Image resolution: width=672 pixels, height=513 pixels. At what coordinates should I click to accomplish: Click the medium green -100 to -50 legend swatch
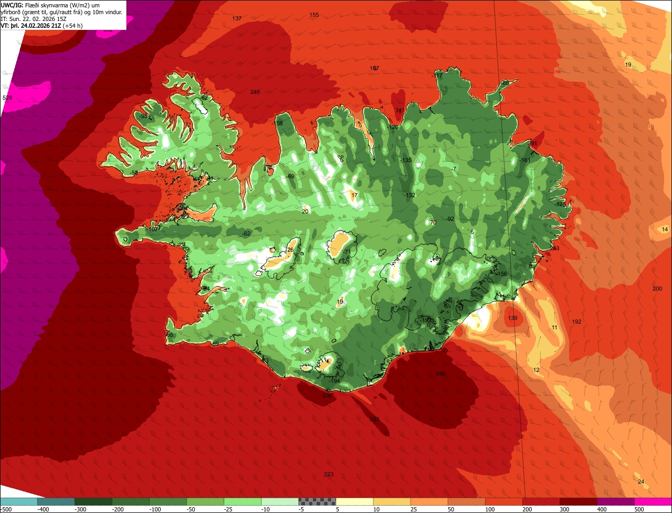point(168,501)
